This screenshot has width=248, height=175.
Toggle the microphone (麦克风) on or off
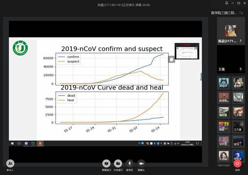[130, 163]
